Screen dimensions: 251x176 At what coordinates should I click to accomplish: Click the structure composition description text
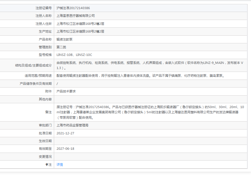(x=150, y=65)
